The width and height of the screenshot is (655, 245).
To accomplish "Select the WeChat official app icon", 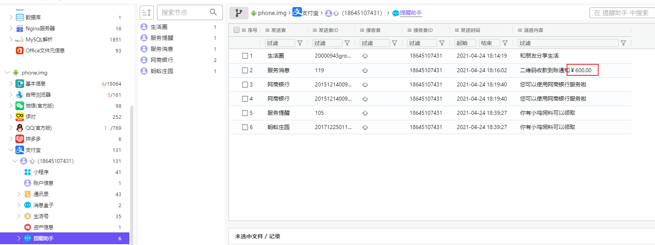I will pos(20,106).
